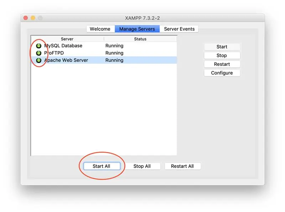285x212 pixels.
Task: Click the Running status of Apache Web Server
Action: (114, 60)
